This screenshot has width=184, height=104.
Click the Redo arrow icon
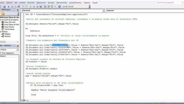[26, 7]
